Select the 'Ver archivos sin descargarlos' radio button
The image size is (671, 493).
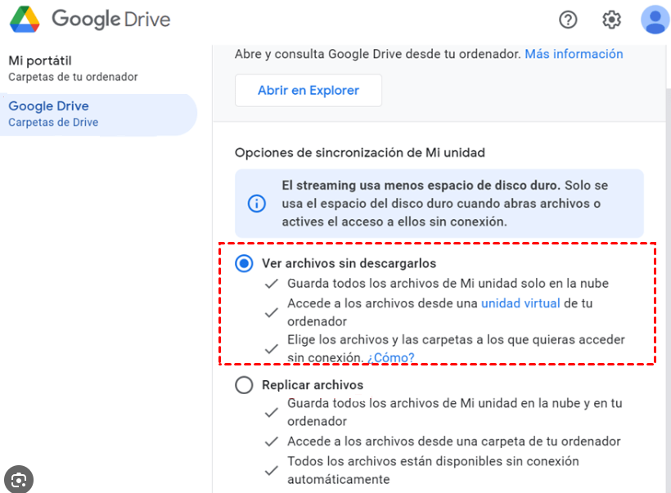pos(243,262)
